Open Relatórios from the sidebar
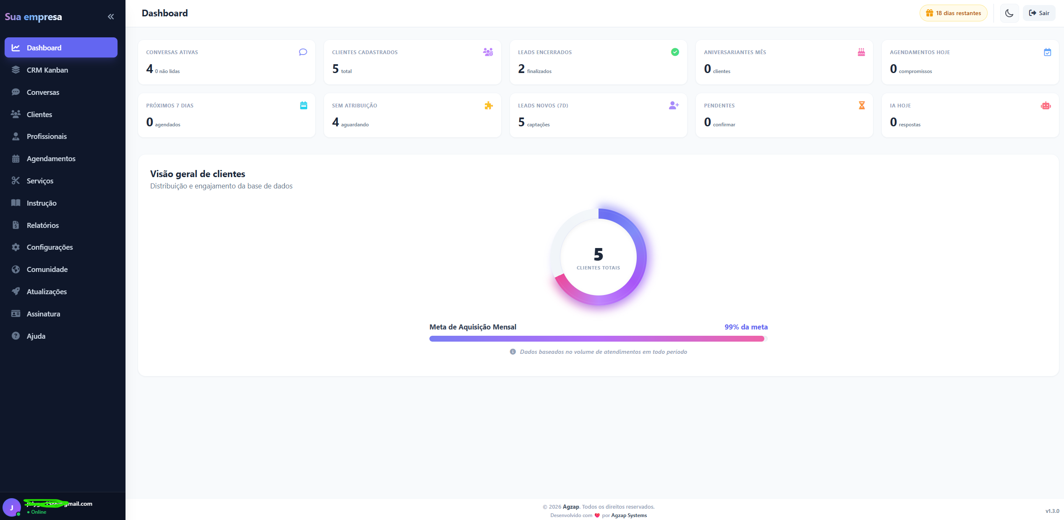Image resolution: width=1064 pixels, height=520 pixels. 42,225
